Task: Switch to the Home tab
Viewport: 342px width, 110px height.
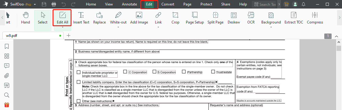Action: (x=91, y=4)
